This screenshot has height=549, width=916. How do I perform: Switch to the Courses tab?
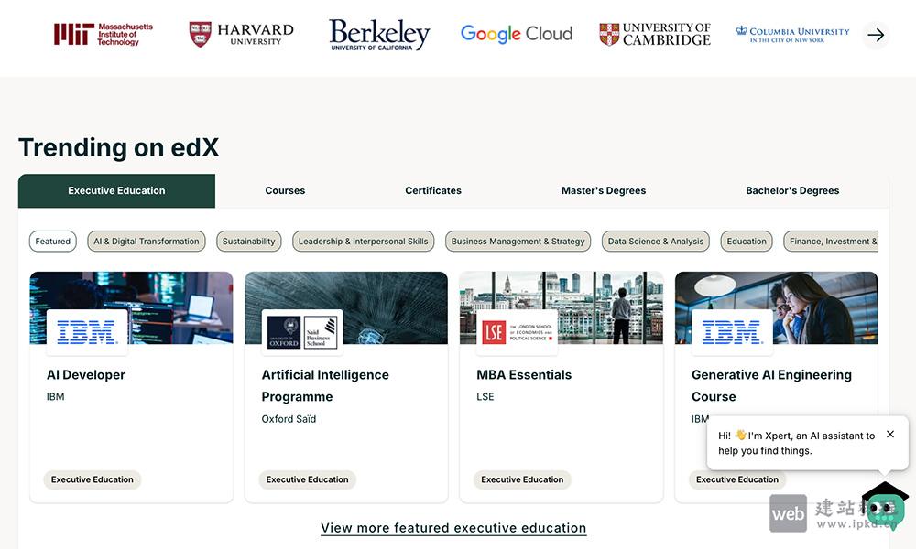(285, 190)
